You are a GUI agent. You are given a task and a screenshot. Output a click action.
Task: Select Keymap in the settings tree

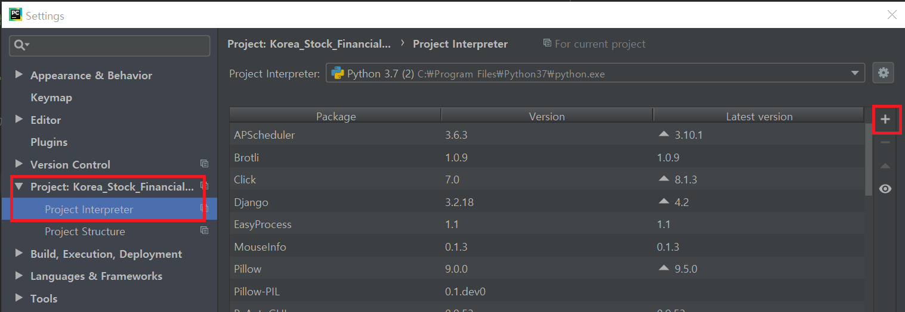(51, 98)
